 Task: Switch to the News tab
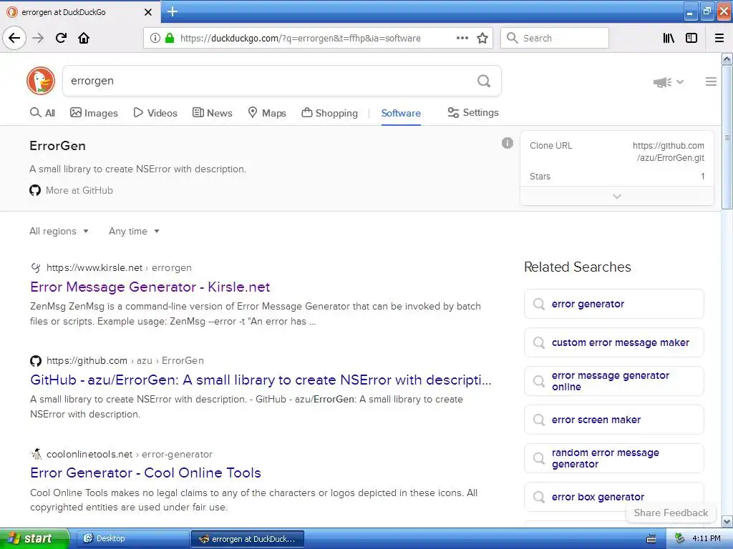212,112
